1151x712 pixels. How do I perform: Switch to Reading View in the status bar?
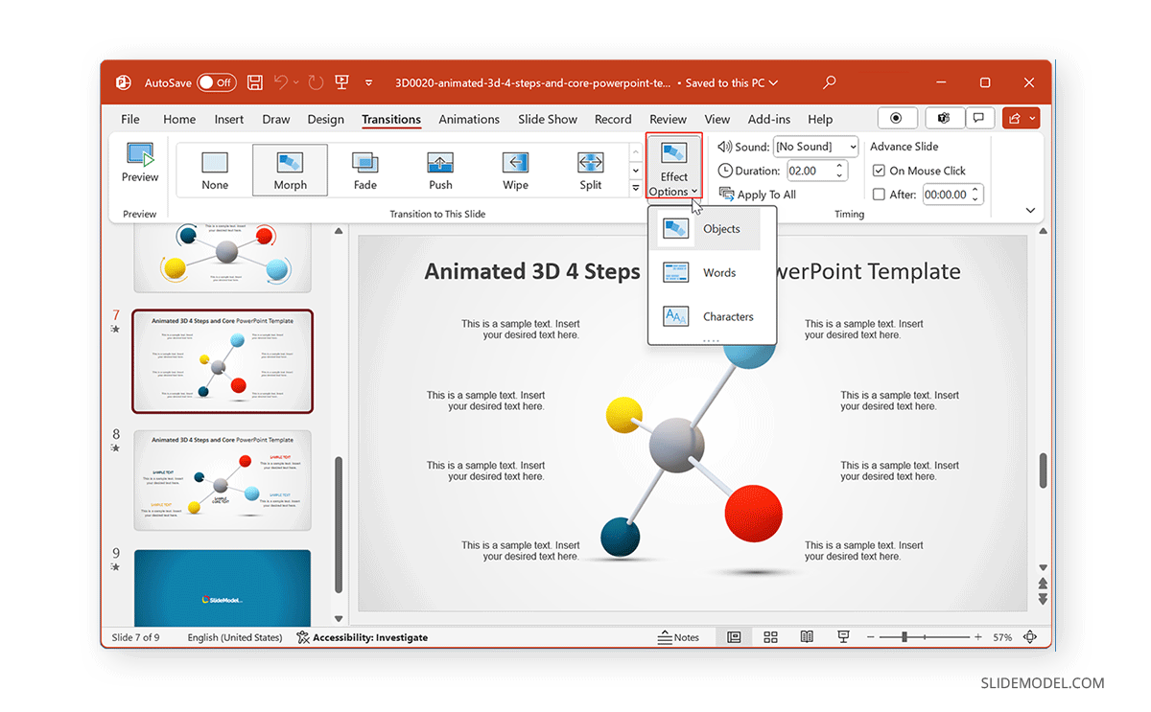click(807, 636)
